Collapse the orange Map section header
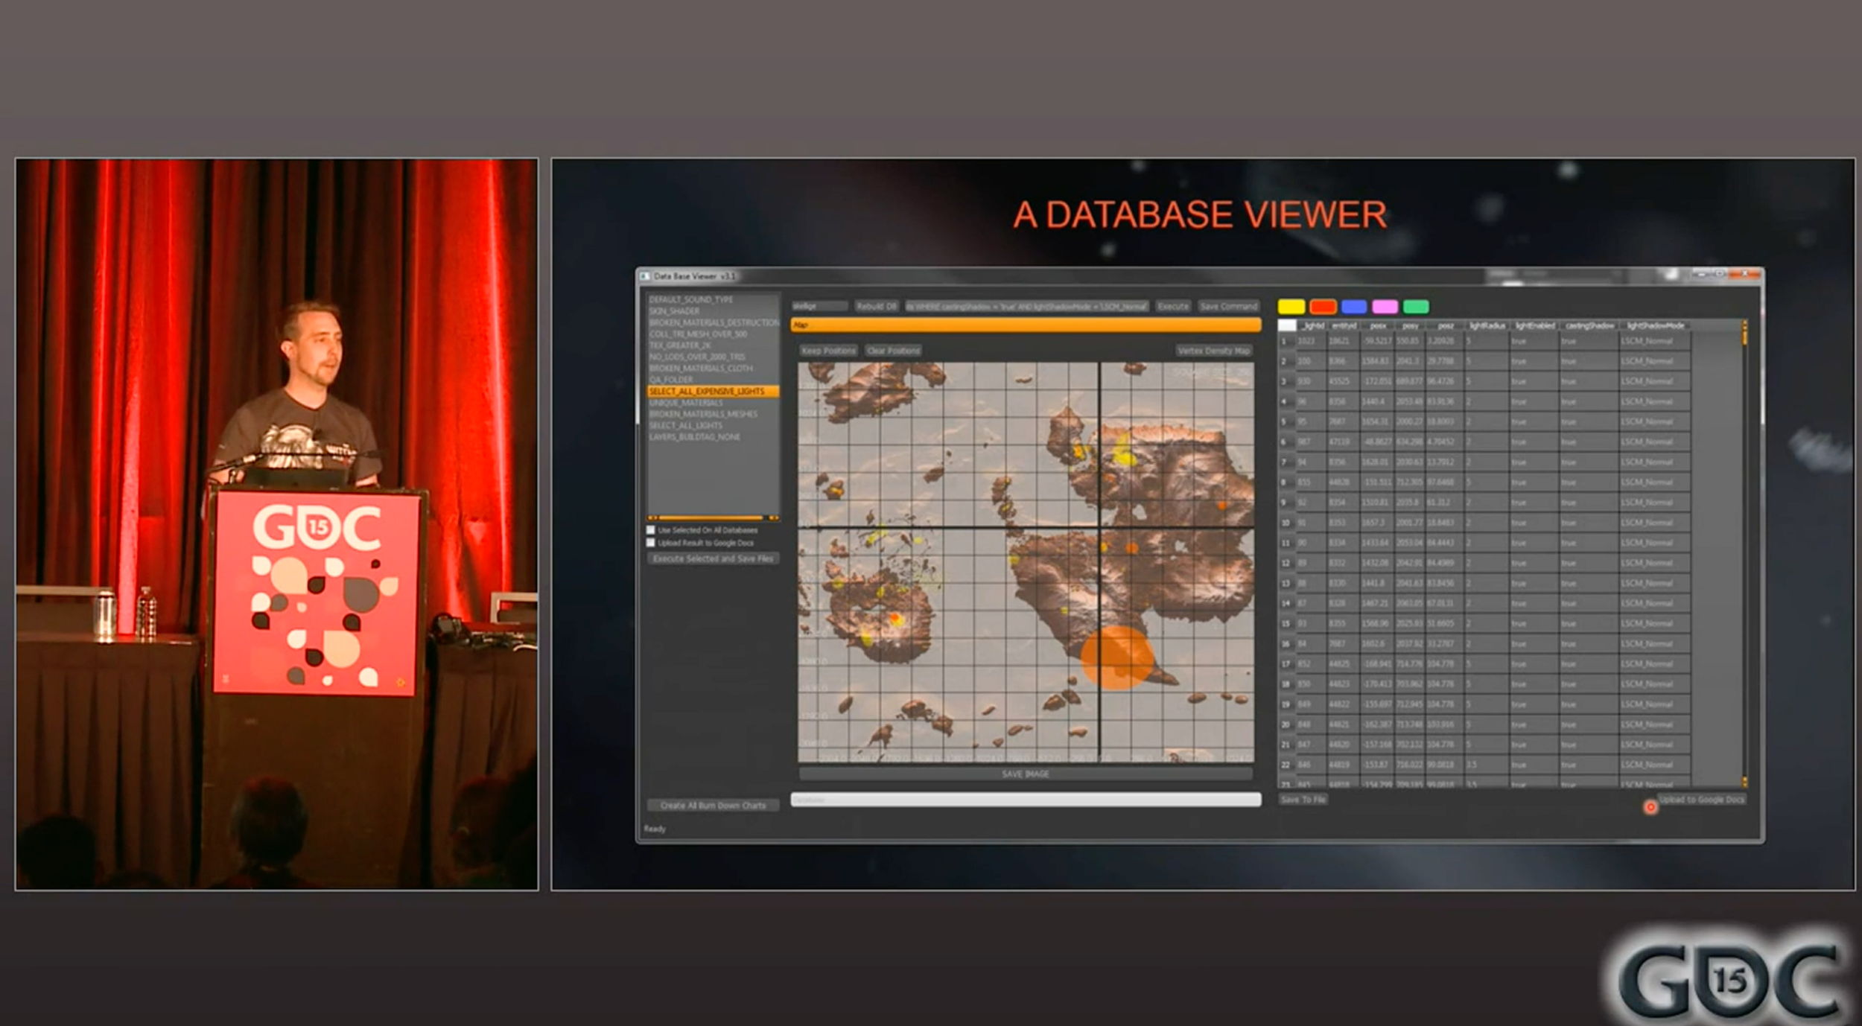The width and height of the screenshot is (1862, 1026). [x=1025, y=325]
